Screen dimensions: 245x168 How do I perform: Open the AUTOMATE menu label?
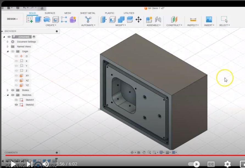[x=88, y=25]
